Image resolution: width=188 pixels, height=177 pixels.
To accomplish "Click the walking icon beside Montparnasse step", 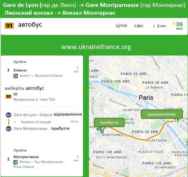I will 9,159.
